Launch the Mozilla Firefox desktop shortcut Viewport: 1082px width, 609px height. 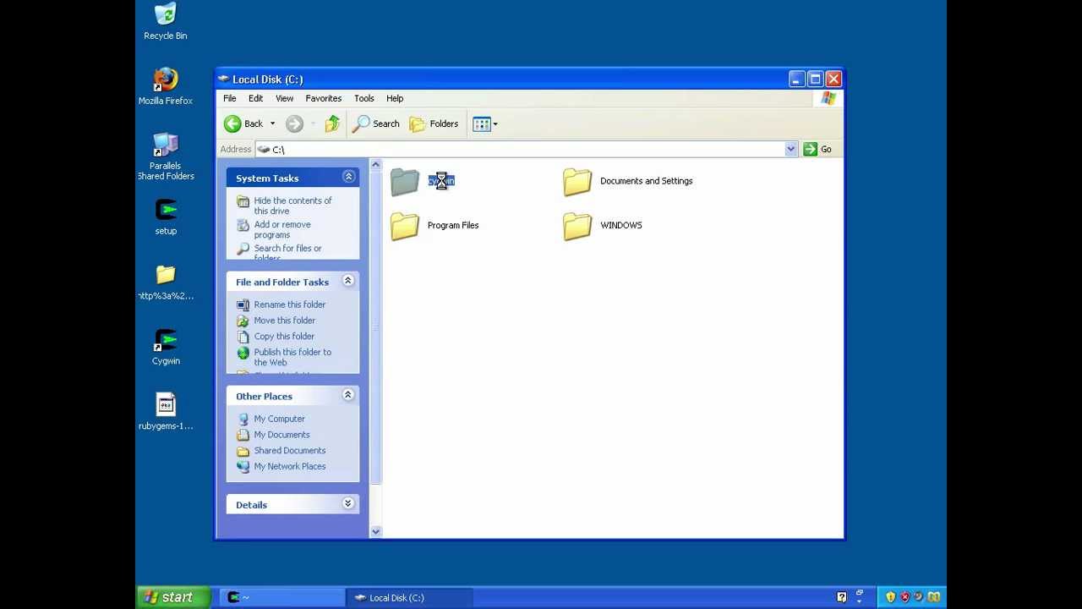coord(166,86)
